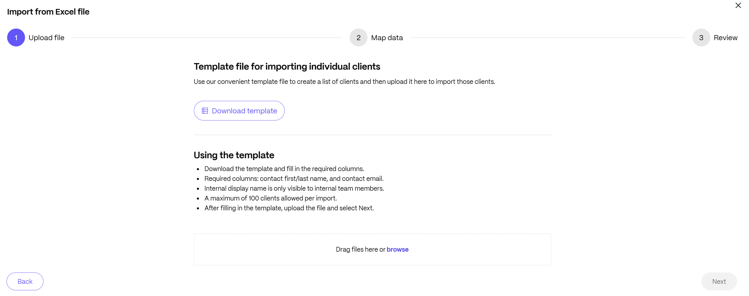Open the Review step
The height and width of the screenshot is (296, 749).
tap(726, 37)
